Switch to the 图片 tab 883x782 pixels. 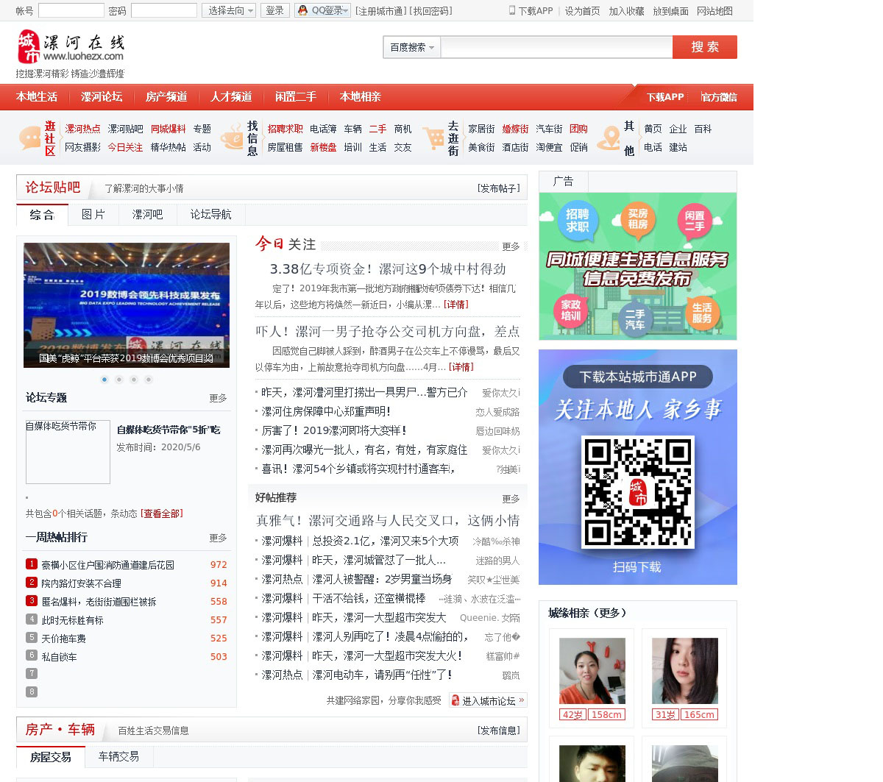point(93,214)
